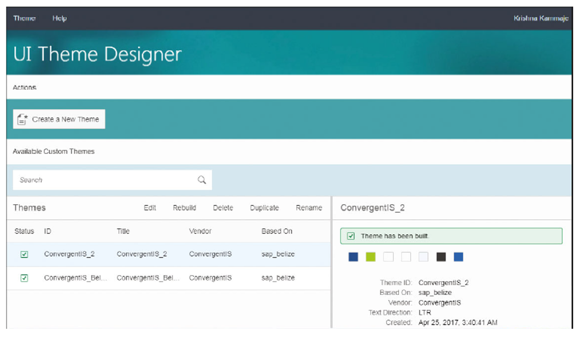Click the Actions header label
This screenshot has height=338, width=579.
click(25, 87)
